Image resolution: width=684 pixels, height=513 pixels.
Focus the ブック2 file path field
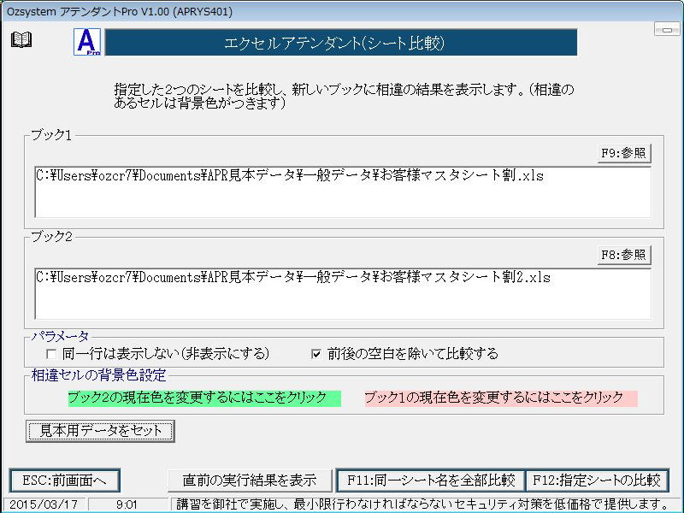(343, 293)
